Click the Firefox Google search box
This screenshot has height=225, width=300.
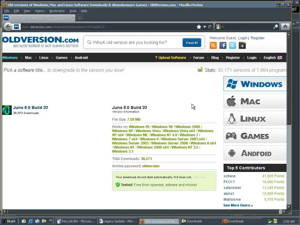coord(248,27)
